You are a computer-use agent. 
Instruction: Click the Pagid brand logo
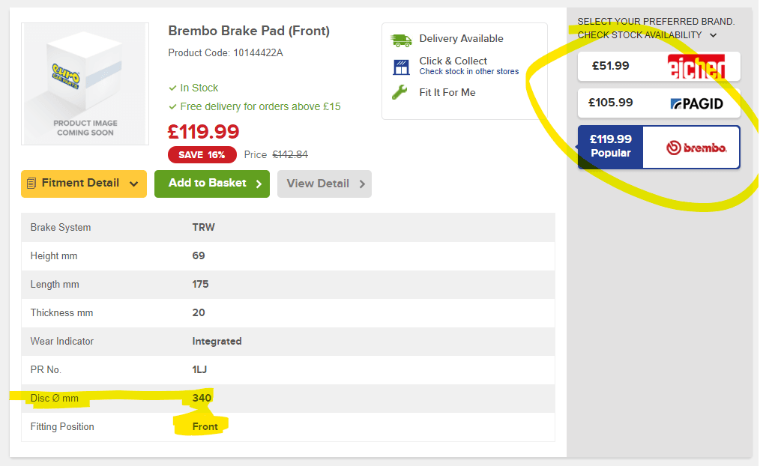pos(696,103)
